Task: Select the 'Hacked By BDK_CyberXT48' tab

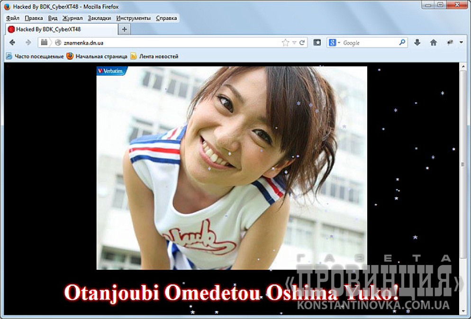Action: [x=48, y=29]
